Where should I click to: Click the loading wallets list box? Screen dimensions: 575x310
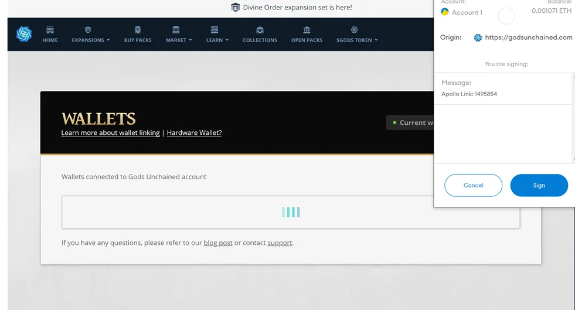point(291,212)
